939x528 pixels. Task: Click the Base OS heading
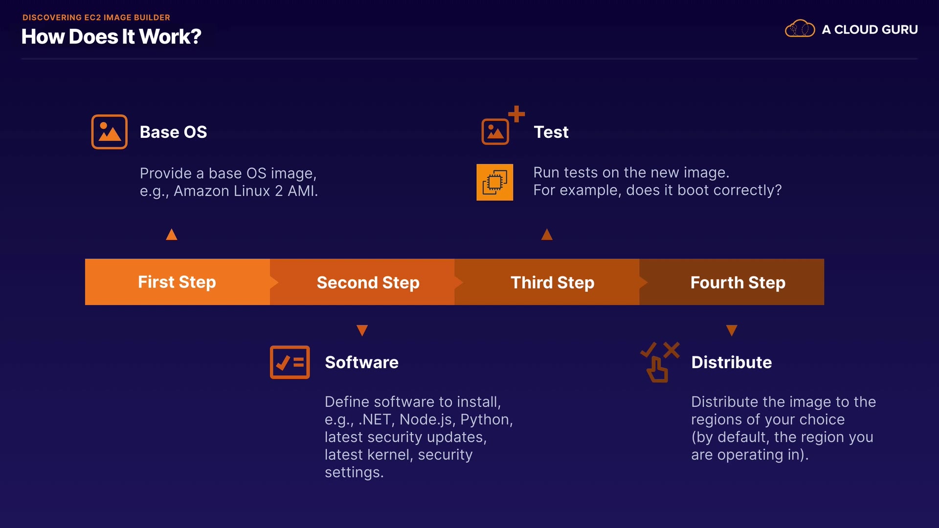pyautogui.click(x=173, y=132)
